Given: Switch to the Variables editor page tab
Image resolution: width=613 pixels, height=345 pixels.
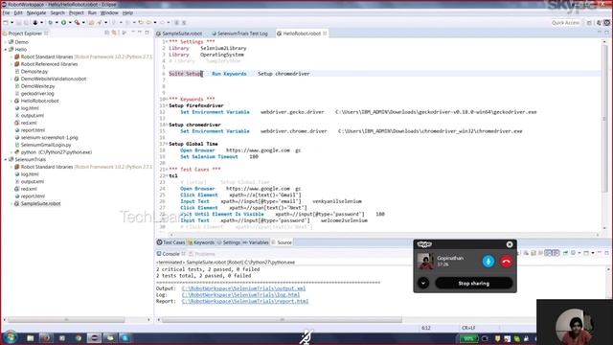Looking at the screenshot, I should (x=256, y=242).
